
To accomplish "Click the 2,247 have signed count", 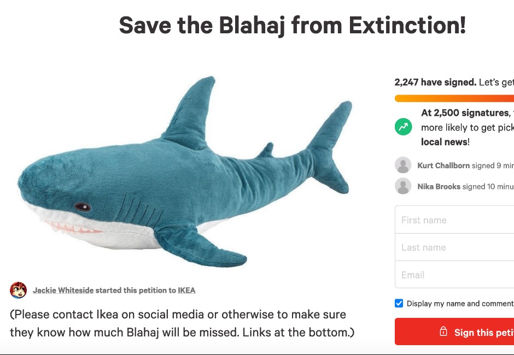I will coord(435,82).
